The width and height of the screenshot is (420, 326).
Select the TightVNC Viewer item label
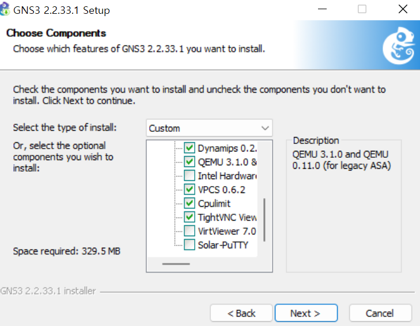[x=227, y=217]
